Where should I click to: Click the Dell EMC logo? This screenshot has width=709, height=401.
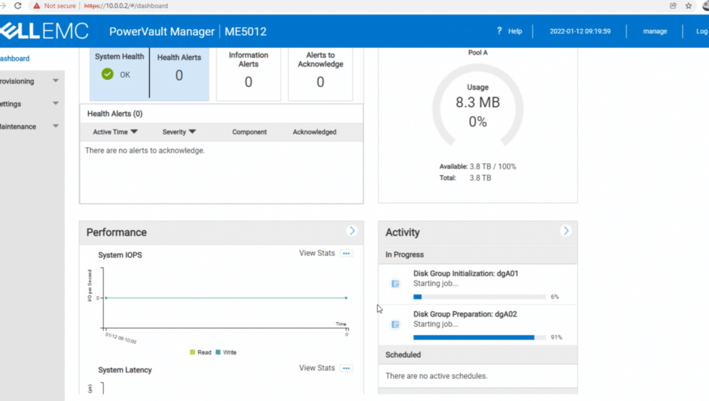[x=44, y=31]
